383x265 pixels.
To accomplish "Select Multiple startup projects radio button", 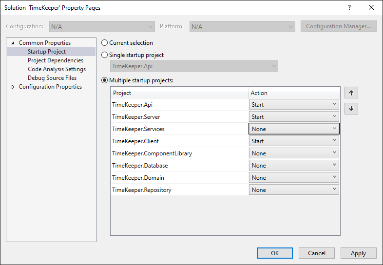I will [x=105, y=80].
